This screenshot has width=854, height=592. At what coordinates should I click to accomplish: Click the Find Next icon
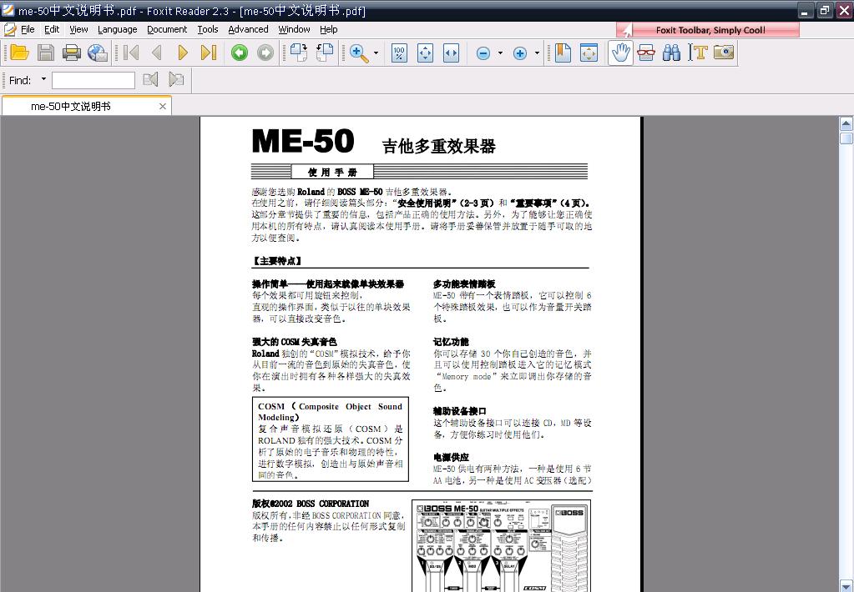(x=176, y=79)
